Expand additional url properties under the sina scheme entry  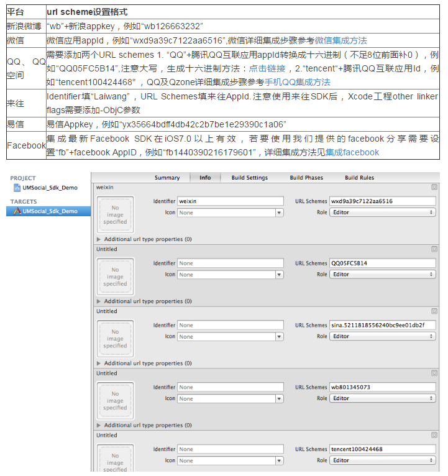pyautogui.click(x=100, y=364)
